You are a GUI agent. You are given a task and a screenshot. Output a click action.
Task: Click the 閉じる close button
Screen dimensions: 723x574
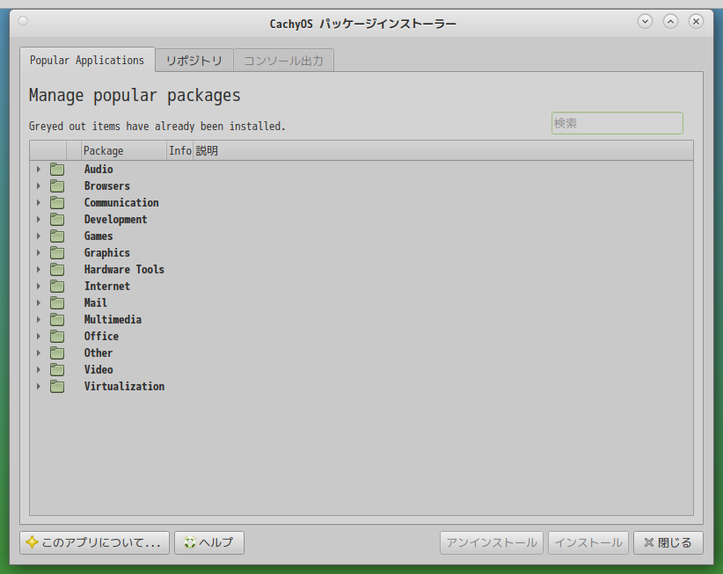click(668, 542)
